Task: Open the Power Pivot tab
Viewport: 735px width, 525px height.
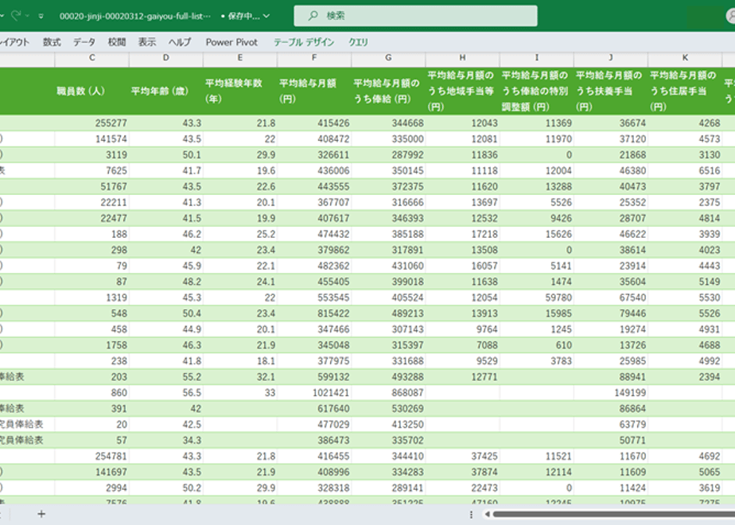Action: click(231, 42)
